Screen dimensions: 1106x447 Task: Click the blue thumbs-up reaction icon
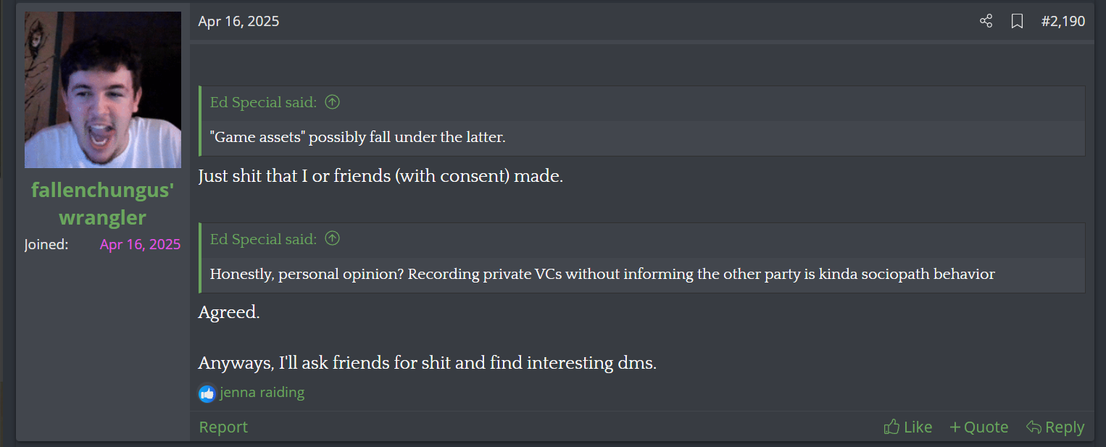(207, 393)
